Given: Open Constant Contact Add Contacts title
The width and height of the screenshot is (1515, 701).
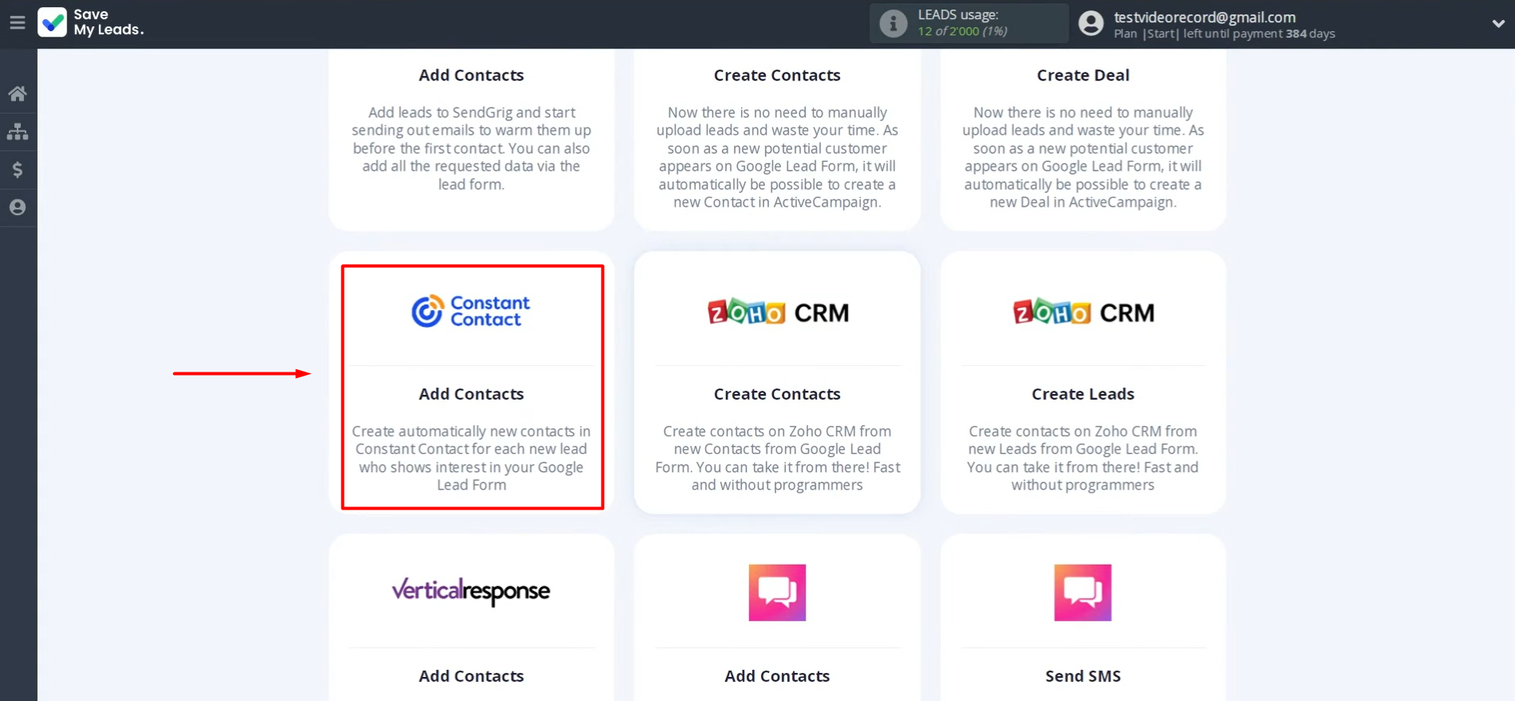Looking at the screenshot, I should coord(471,394).
